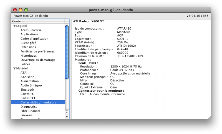Select Cadre d'application entry
Viewport: 222px width, 134px height.
[x=34, y=38]
